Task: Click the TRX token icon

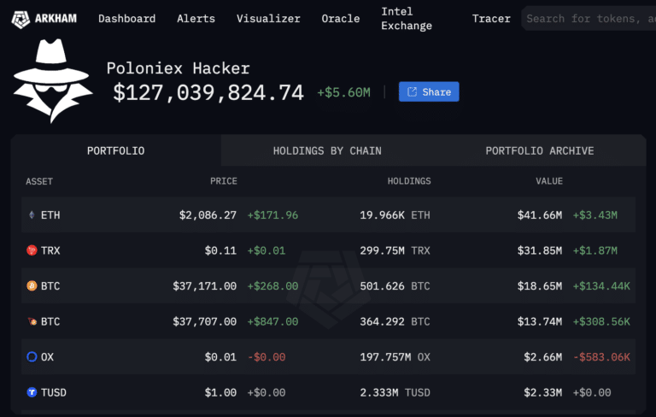Action: coord(32,250)
